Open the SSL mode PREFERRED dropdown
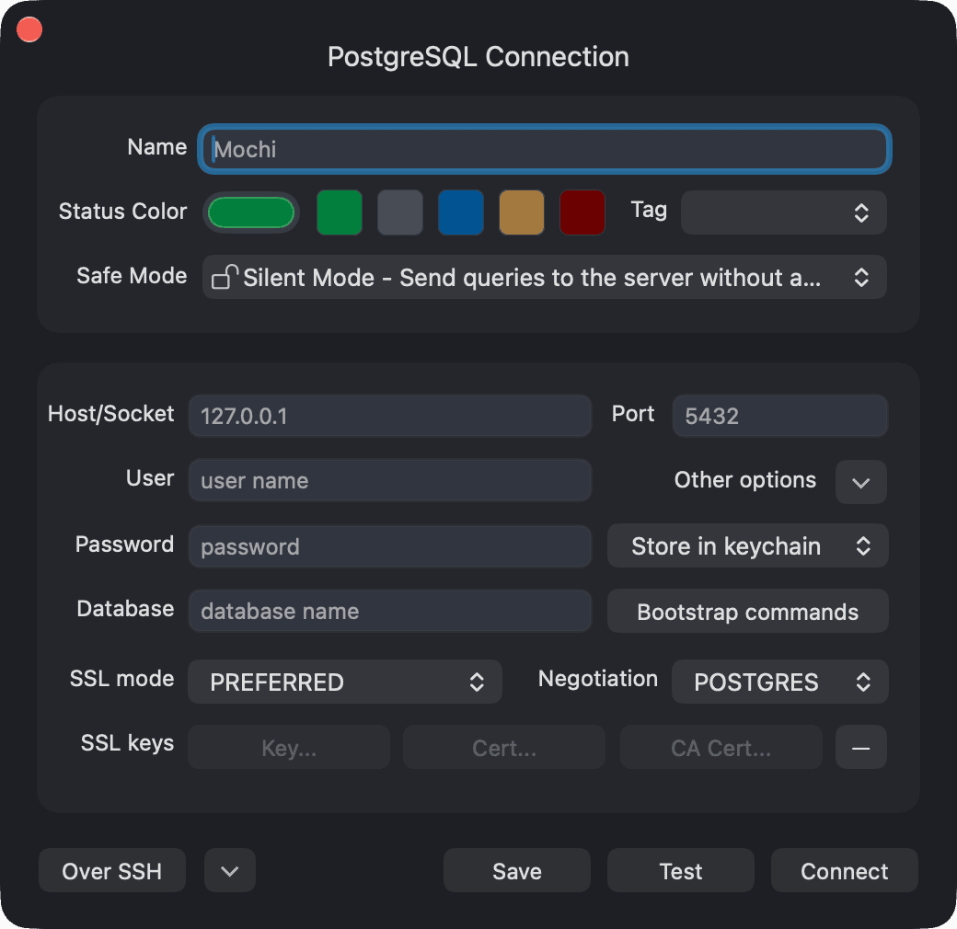 pos(345,682)
